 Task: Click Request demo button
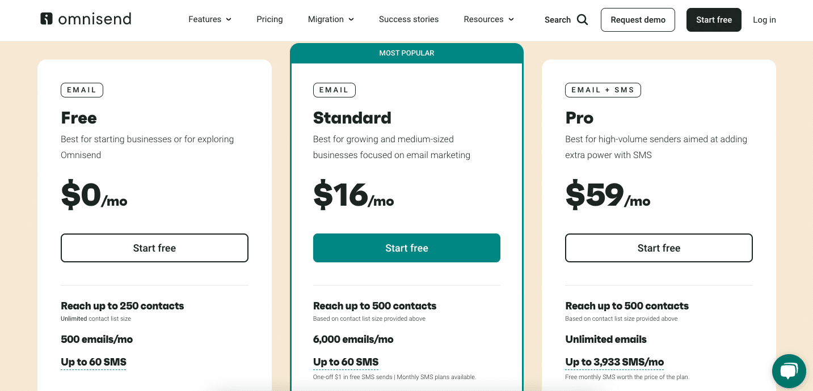point(638,19)
